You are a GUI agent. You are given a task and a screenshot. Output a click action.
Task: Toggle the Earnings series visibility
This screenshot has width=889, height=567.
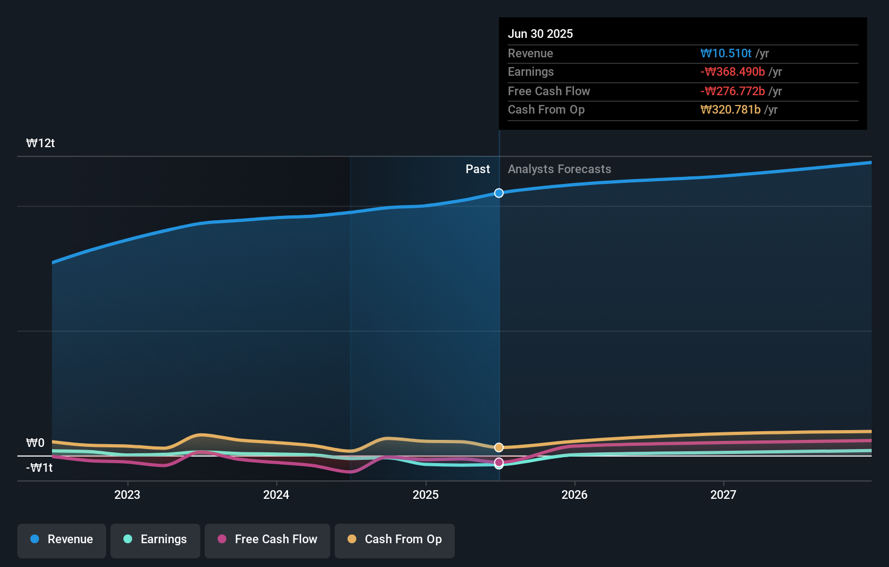155,539
